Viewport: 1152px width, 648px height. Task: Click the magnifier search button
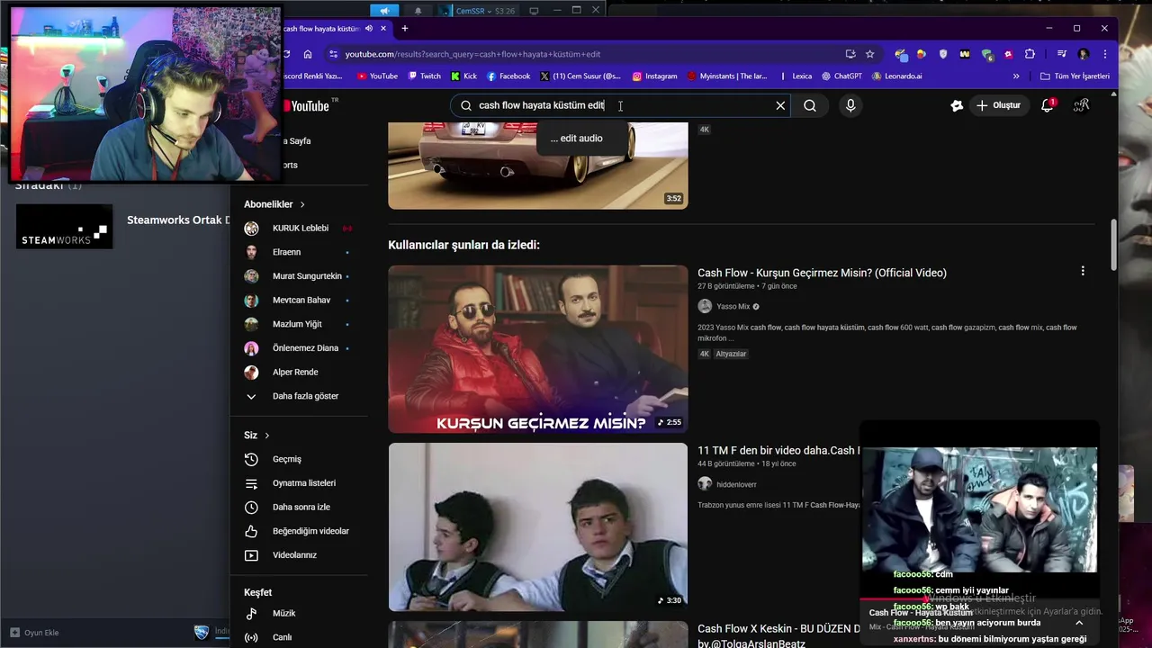pyautogui.click(x=810, y=105)
